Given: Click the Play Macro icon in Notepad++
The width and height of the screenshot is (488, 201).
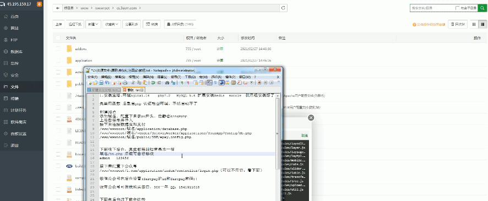Looking at the screenshot, I should coord(272,83).
